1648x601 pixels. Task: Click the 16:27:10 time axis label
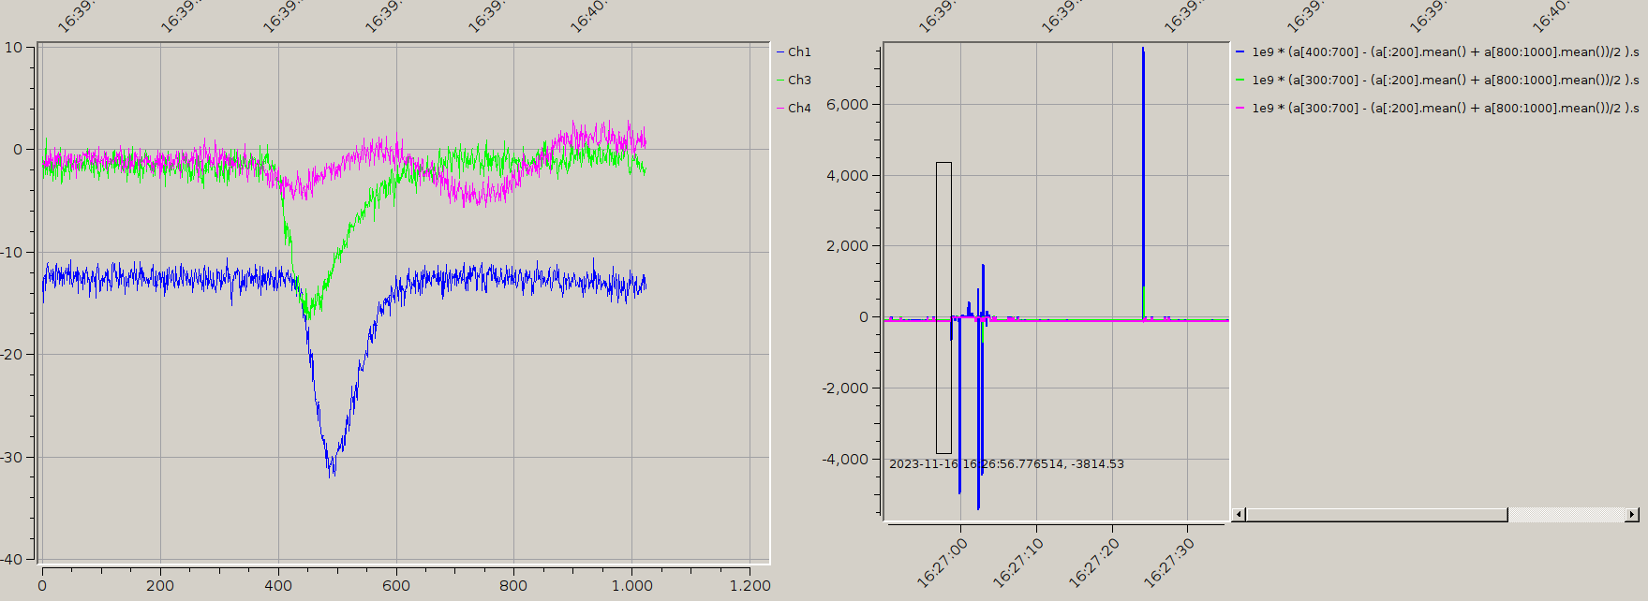(1017, 563)
